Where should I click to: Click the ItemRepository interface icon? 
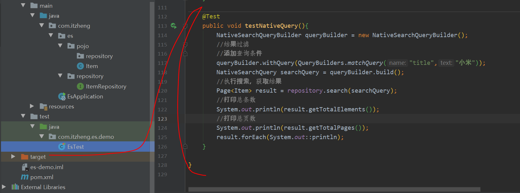pos(80,86)
